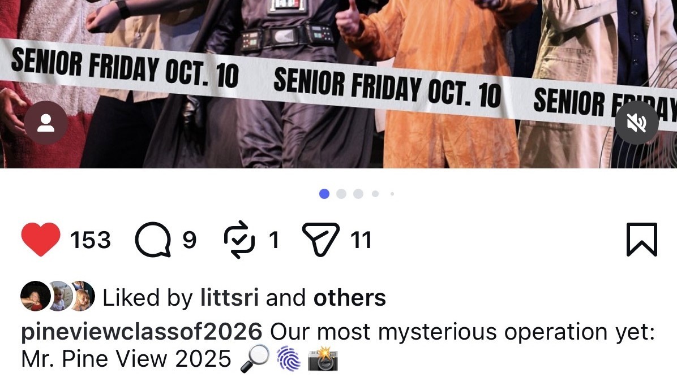View others who liked the post
The height and width of the screenshot is (382, 677).
(349, 297)
